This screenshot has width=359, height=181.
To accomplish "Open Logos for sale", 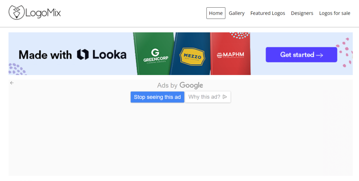I will 334,13.
